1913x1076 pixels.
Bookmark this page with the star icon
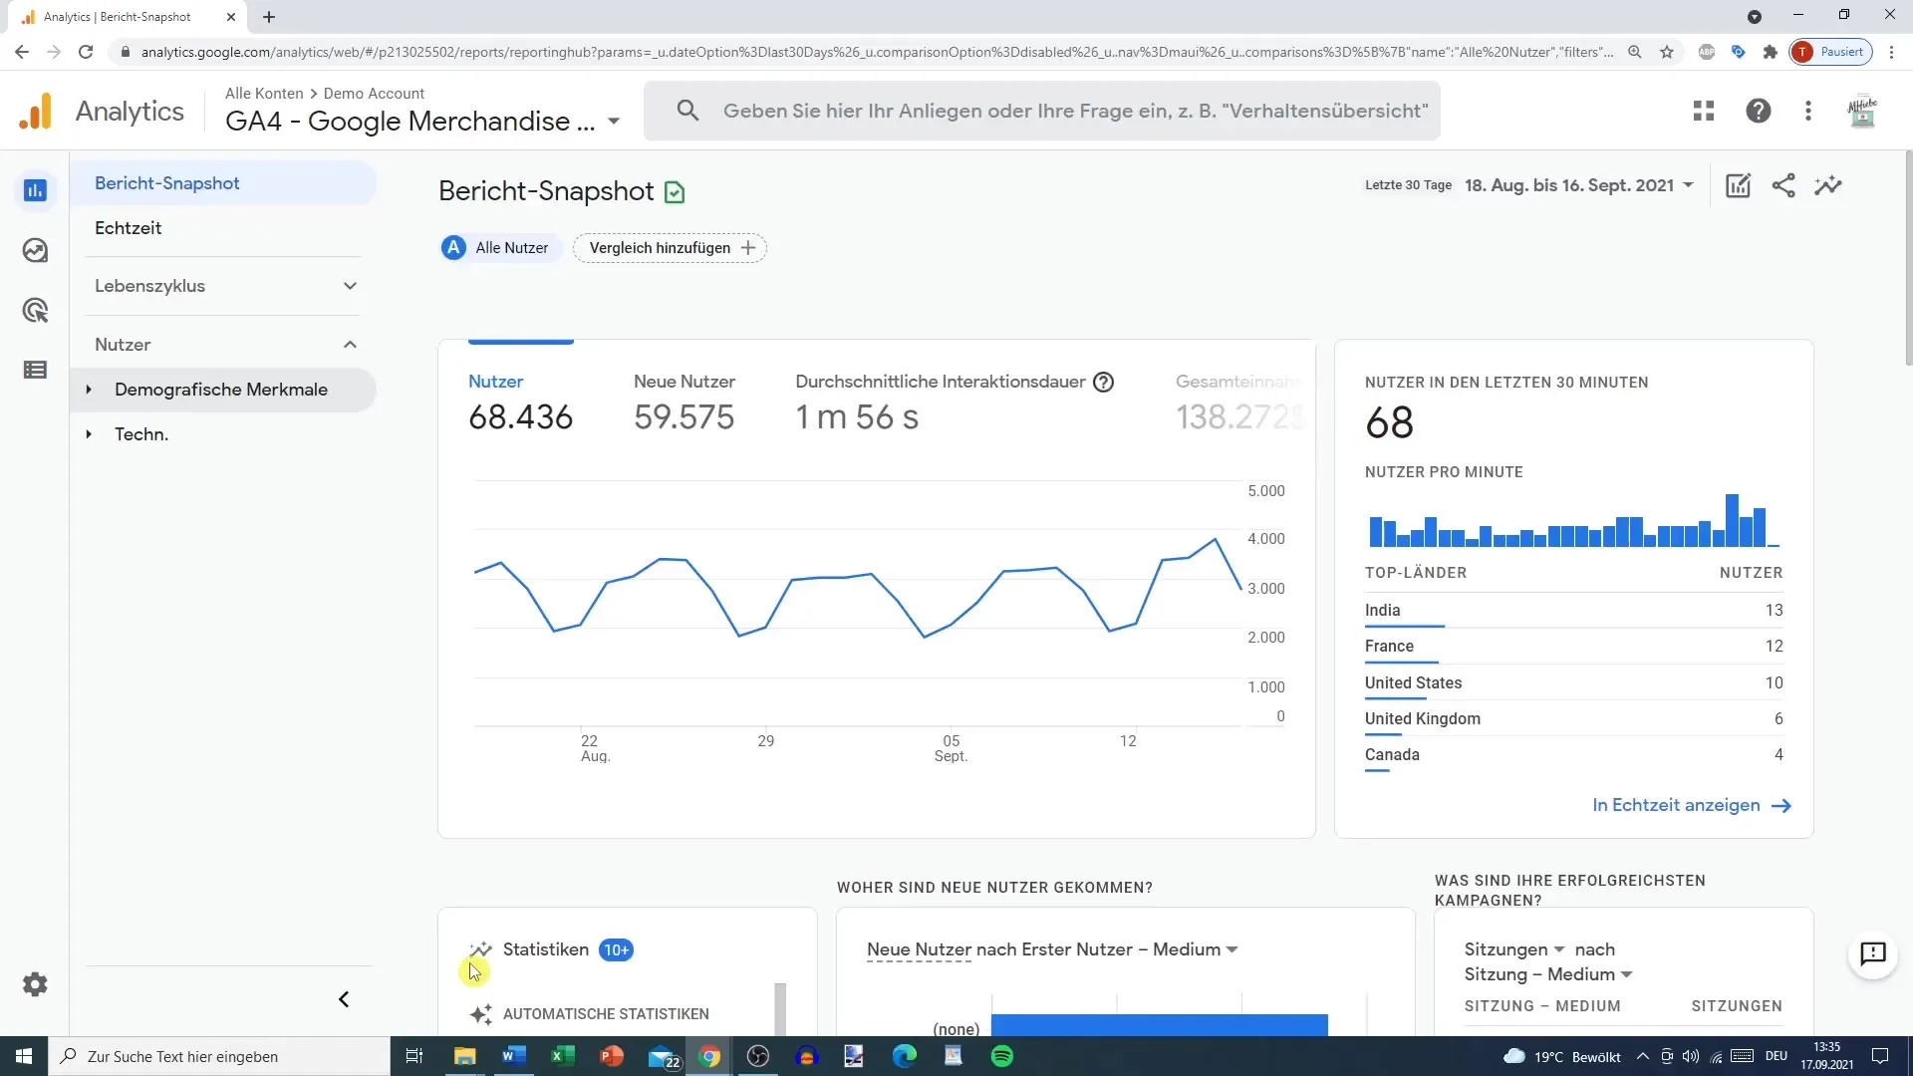(x=1667, y=52)
